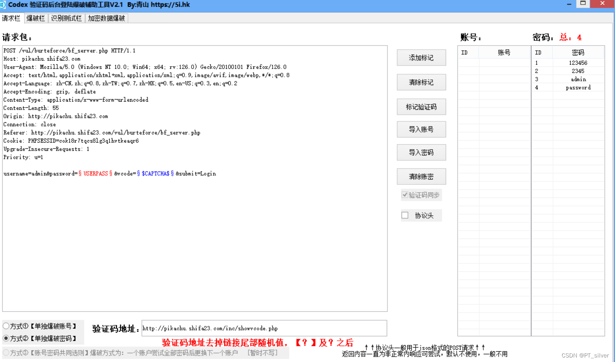Click the 密码 column header

click(578, 52)
